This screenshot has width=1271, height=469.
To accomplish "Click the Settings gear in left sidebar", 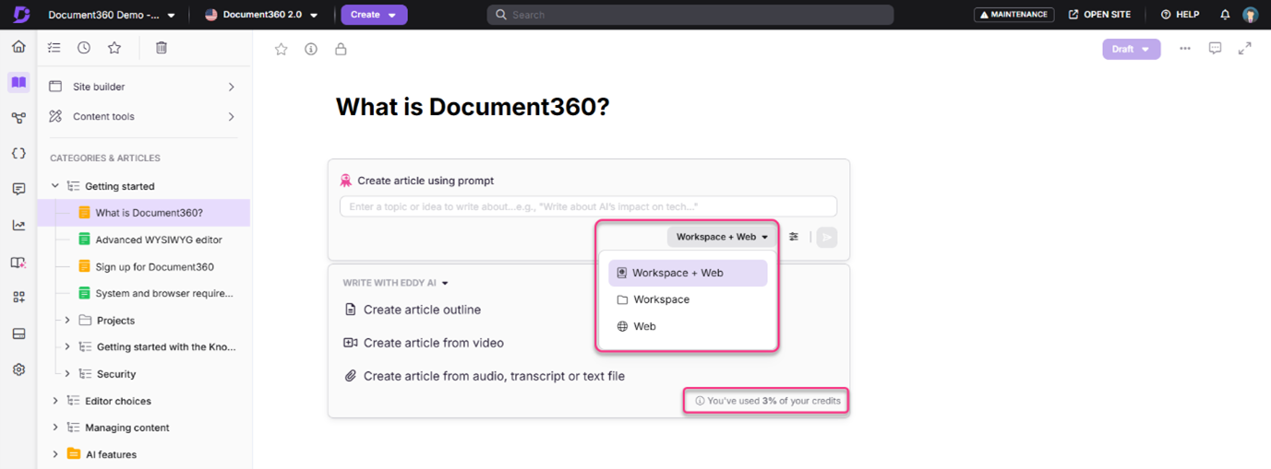I will pyautogui.click(x=18, y=369).
